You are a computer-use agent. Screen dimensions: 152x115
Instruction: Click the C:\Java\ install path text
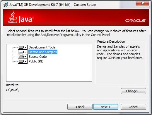pos(12,90)
